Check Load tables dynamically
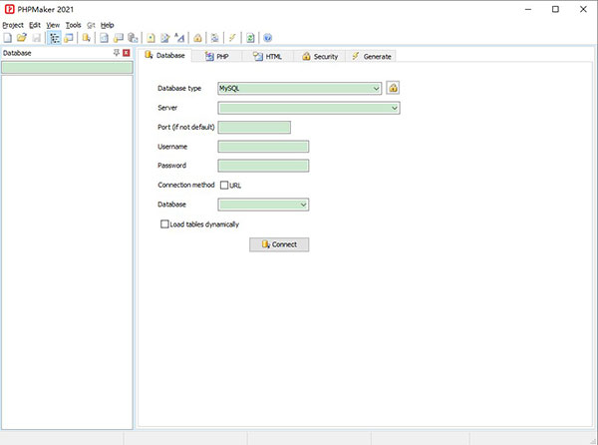The width and height of the screenshot is (598, 445). tap(164, 224)
